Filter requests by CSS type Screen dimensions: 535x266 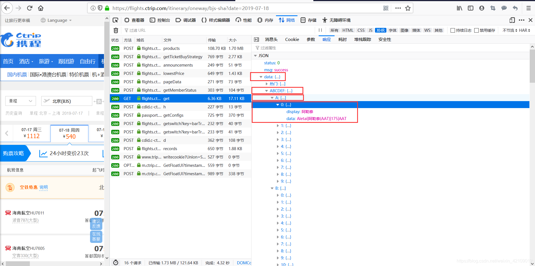tap(361, 30)
